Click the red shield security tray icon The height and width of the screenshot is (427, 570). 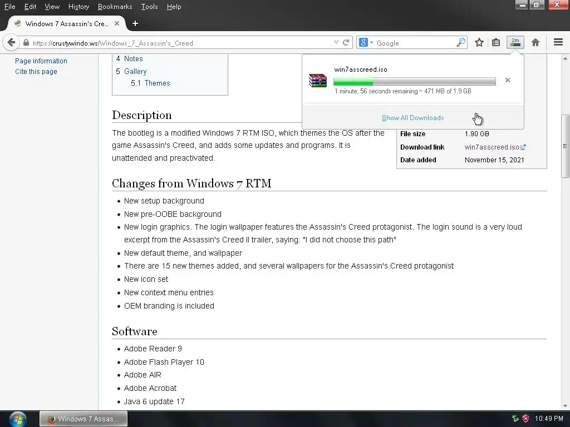coord(525,419)
